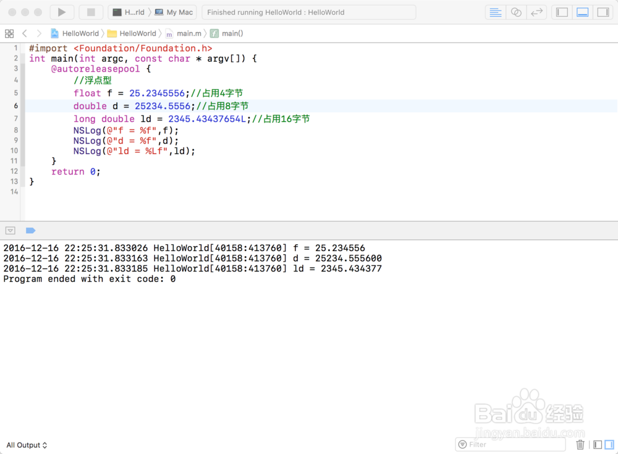
Task: Open the related items grid menu
Action: coord(9,33)
